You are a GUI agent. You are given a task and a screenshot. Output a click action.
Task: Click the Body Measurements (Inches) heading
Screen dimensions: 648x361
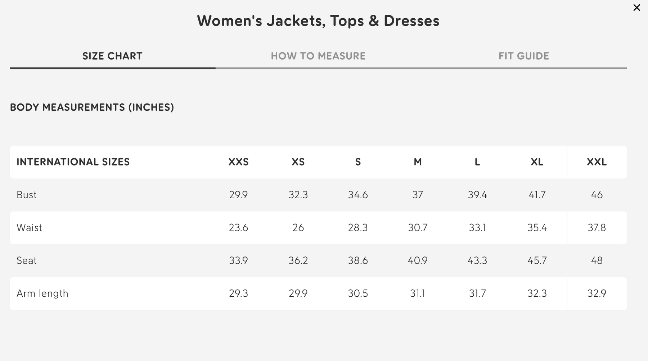92,107
